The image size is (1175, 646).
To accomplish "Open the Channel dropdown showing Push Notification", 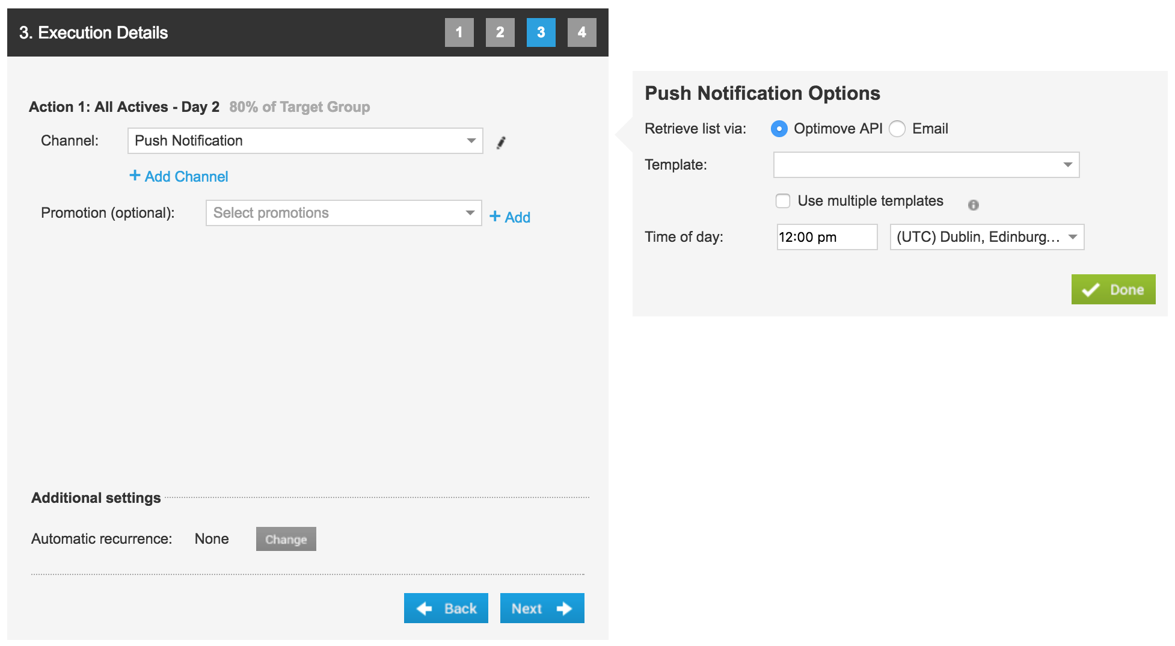I will (305, 141).
